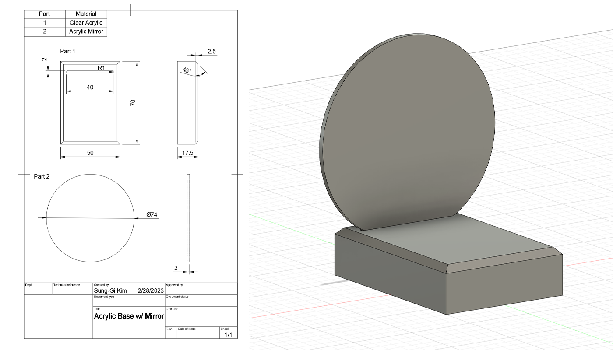613x350 pixels.
Task: Click the "Document status" field label
Action: [177, 297]
